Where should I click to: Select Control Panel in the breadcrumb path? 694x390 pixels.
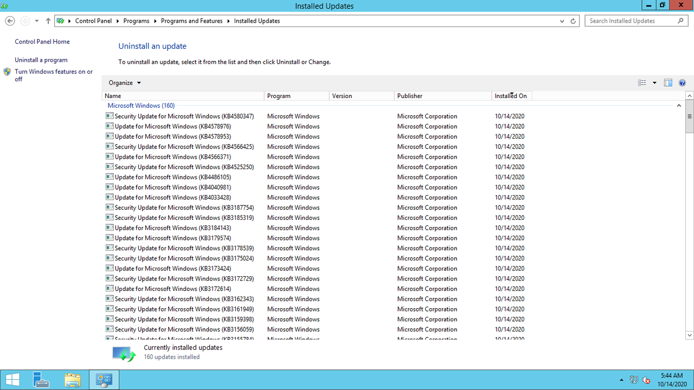(93, 21)
